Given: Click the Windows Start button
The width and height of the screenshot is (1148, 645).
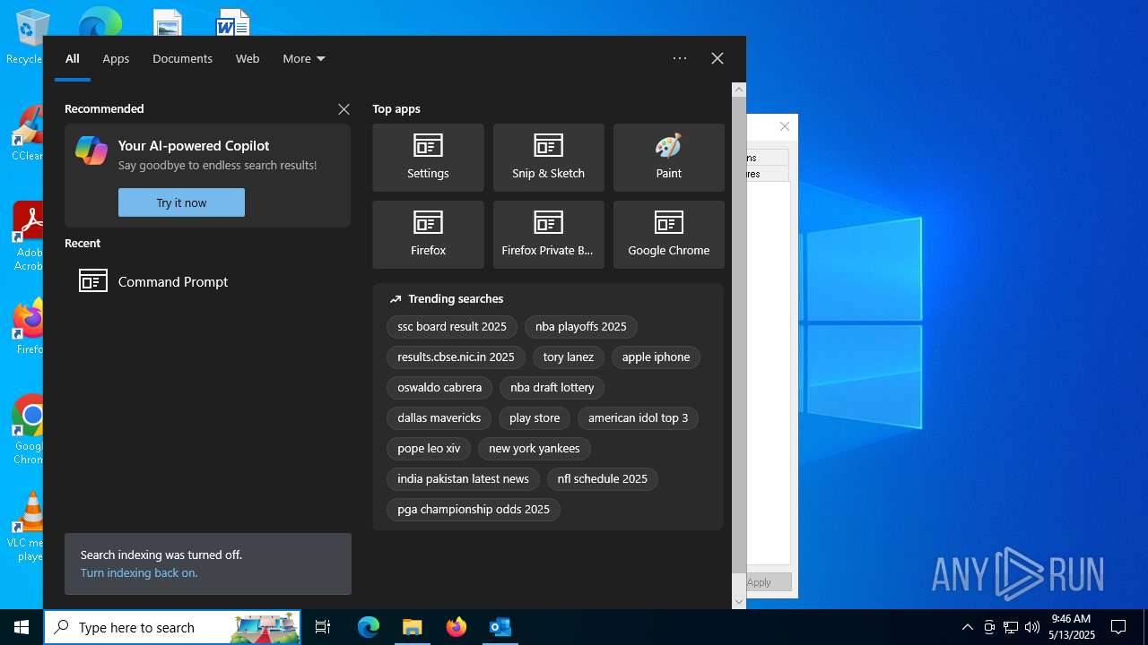Looking at the screenshot, I should pos(22,627).
